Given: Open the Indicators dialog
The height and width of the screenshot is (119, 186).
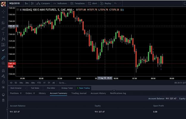Looking at the screenshot, I should tap(60, 4).
